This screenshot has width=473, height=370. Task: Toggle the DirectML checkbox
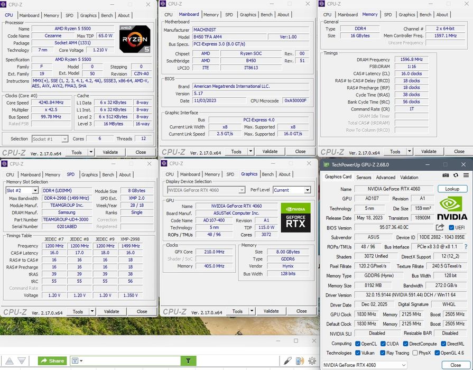(x=443, y=344)
